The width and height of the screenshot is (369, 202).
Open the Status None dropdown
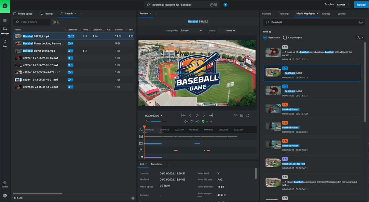230,31
